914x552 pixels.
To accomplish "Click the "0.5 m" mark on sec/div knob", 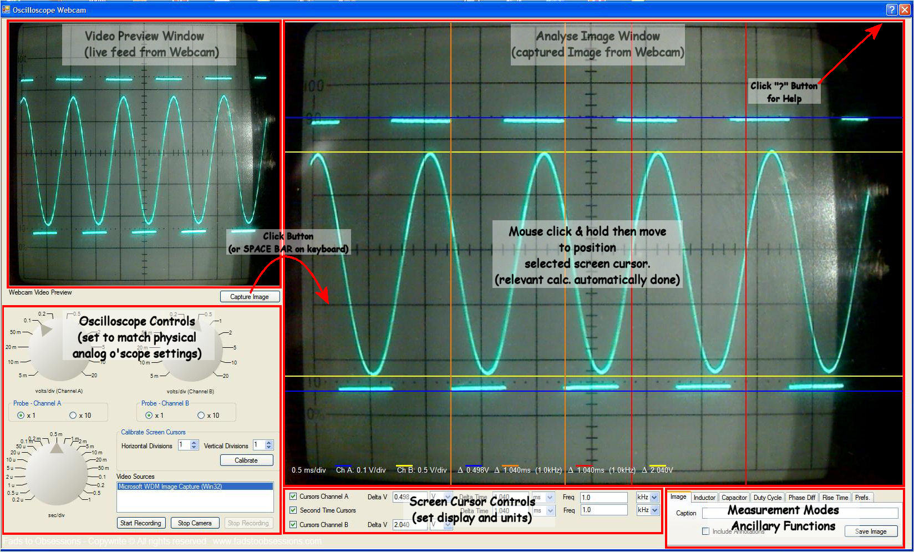I will (56, 434).
